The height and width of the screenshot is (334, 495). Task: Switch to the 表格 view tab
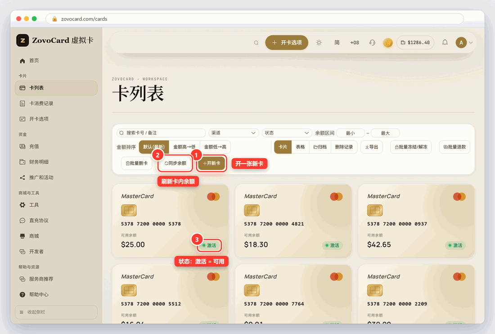pyautogui.click(x=300, y=147)
